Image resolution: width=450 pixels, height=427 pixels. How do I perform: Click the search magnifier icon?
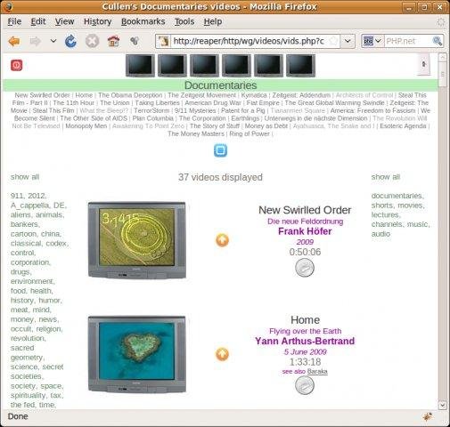(438, 41)
